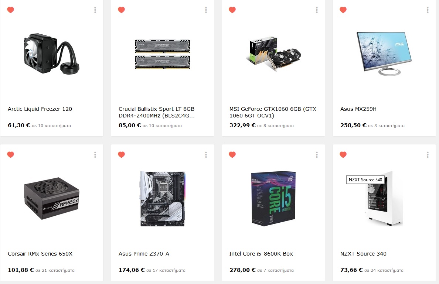Viewport: 439px width, 284px height.
Task: Toggle the heart on Crucial Ballistix Sport card
Action: pos(122,10)
